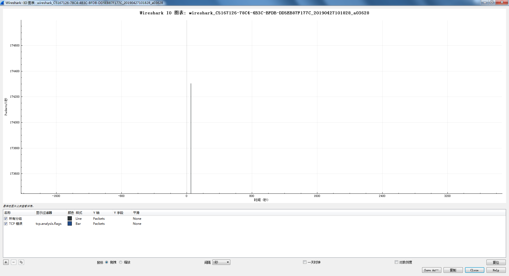This screenshot has width=509, height=276.
Task: Disable the TCP 错误 graph checkbox
Action: pyautogui.click(x=6, y=224)
